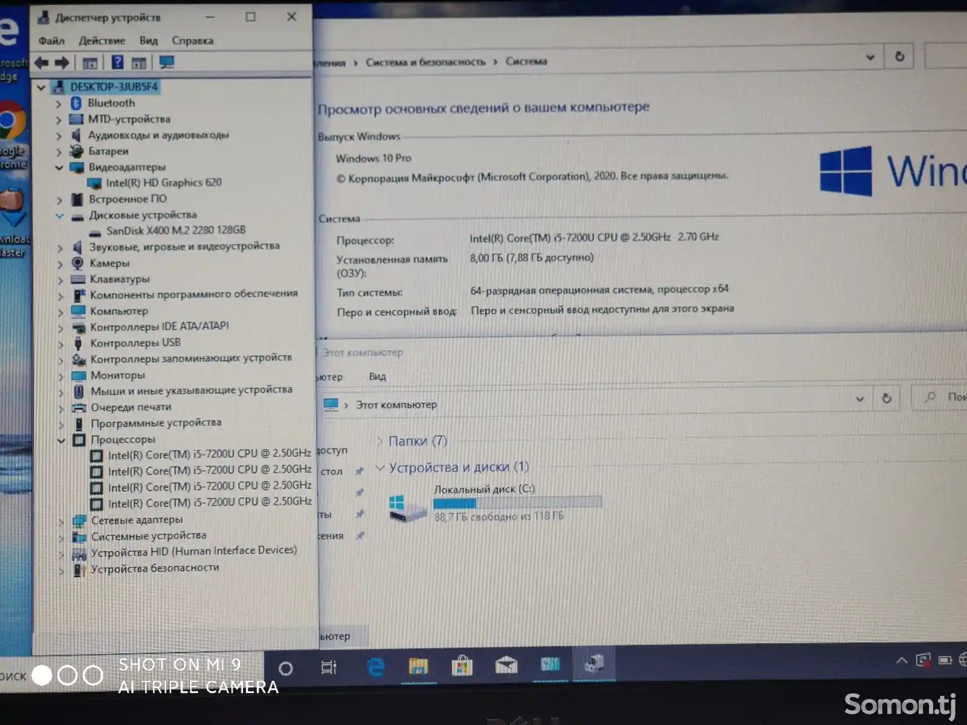This screenshot has height=725, width=967.
Task: Click the scan hardware monitor toolbar icon
Action: pyautogui.click(x=166, y=62)
